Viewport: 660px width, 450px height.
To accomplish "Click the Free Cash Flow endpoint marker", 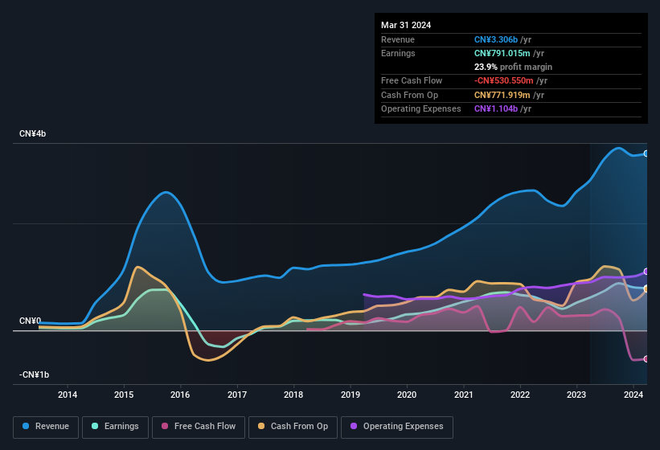I will 646,359.
